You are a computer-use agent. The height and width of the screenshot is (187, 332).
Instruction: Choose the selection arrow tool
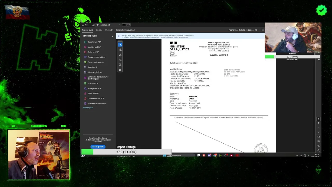pos(120,45)
